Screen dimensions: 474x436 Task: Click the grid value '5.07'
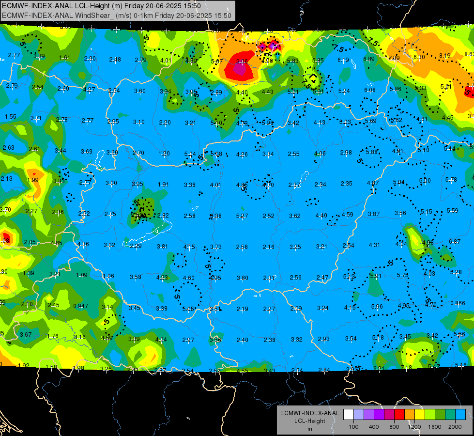217,62
